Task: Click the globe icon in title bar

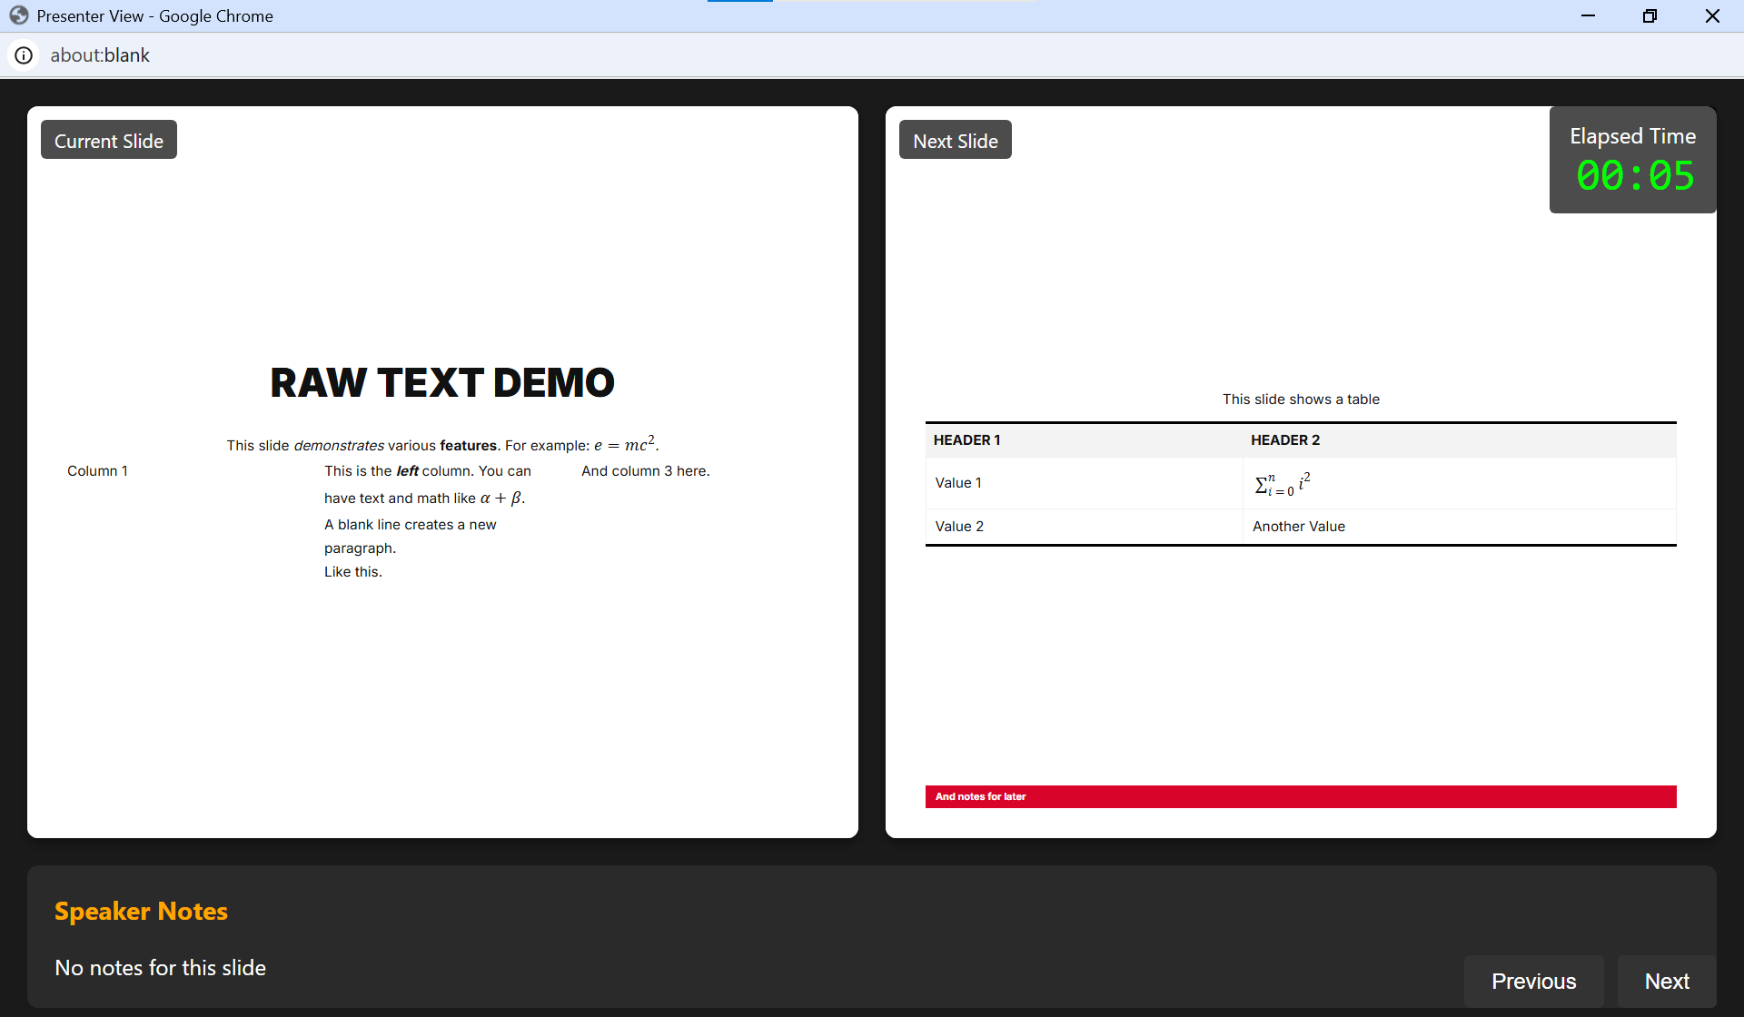Action: (x=19, y=15)
